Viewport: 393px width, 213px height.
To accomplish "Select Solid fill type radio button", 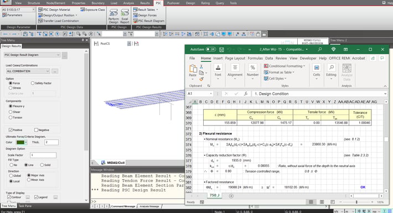I will tap(42, 165).
